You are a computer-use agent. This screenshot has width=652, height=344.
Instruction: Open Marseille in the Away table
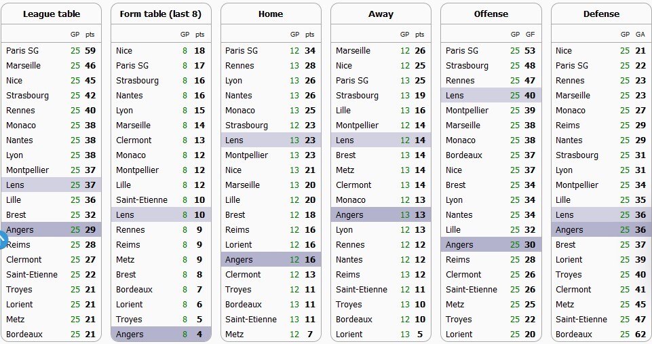tap(353, 51)
